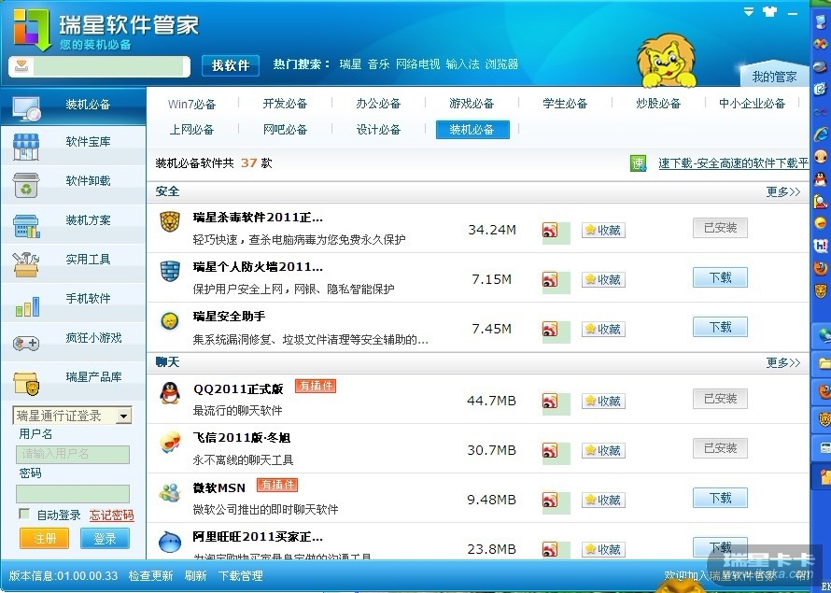
Task: Select the 网吧必备 tab
Action: [285, 129]
